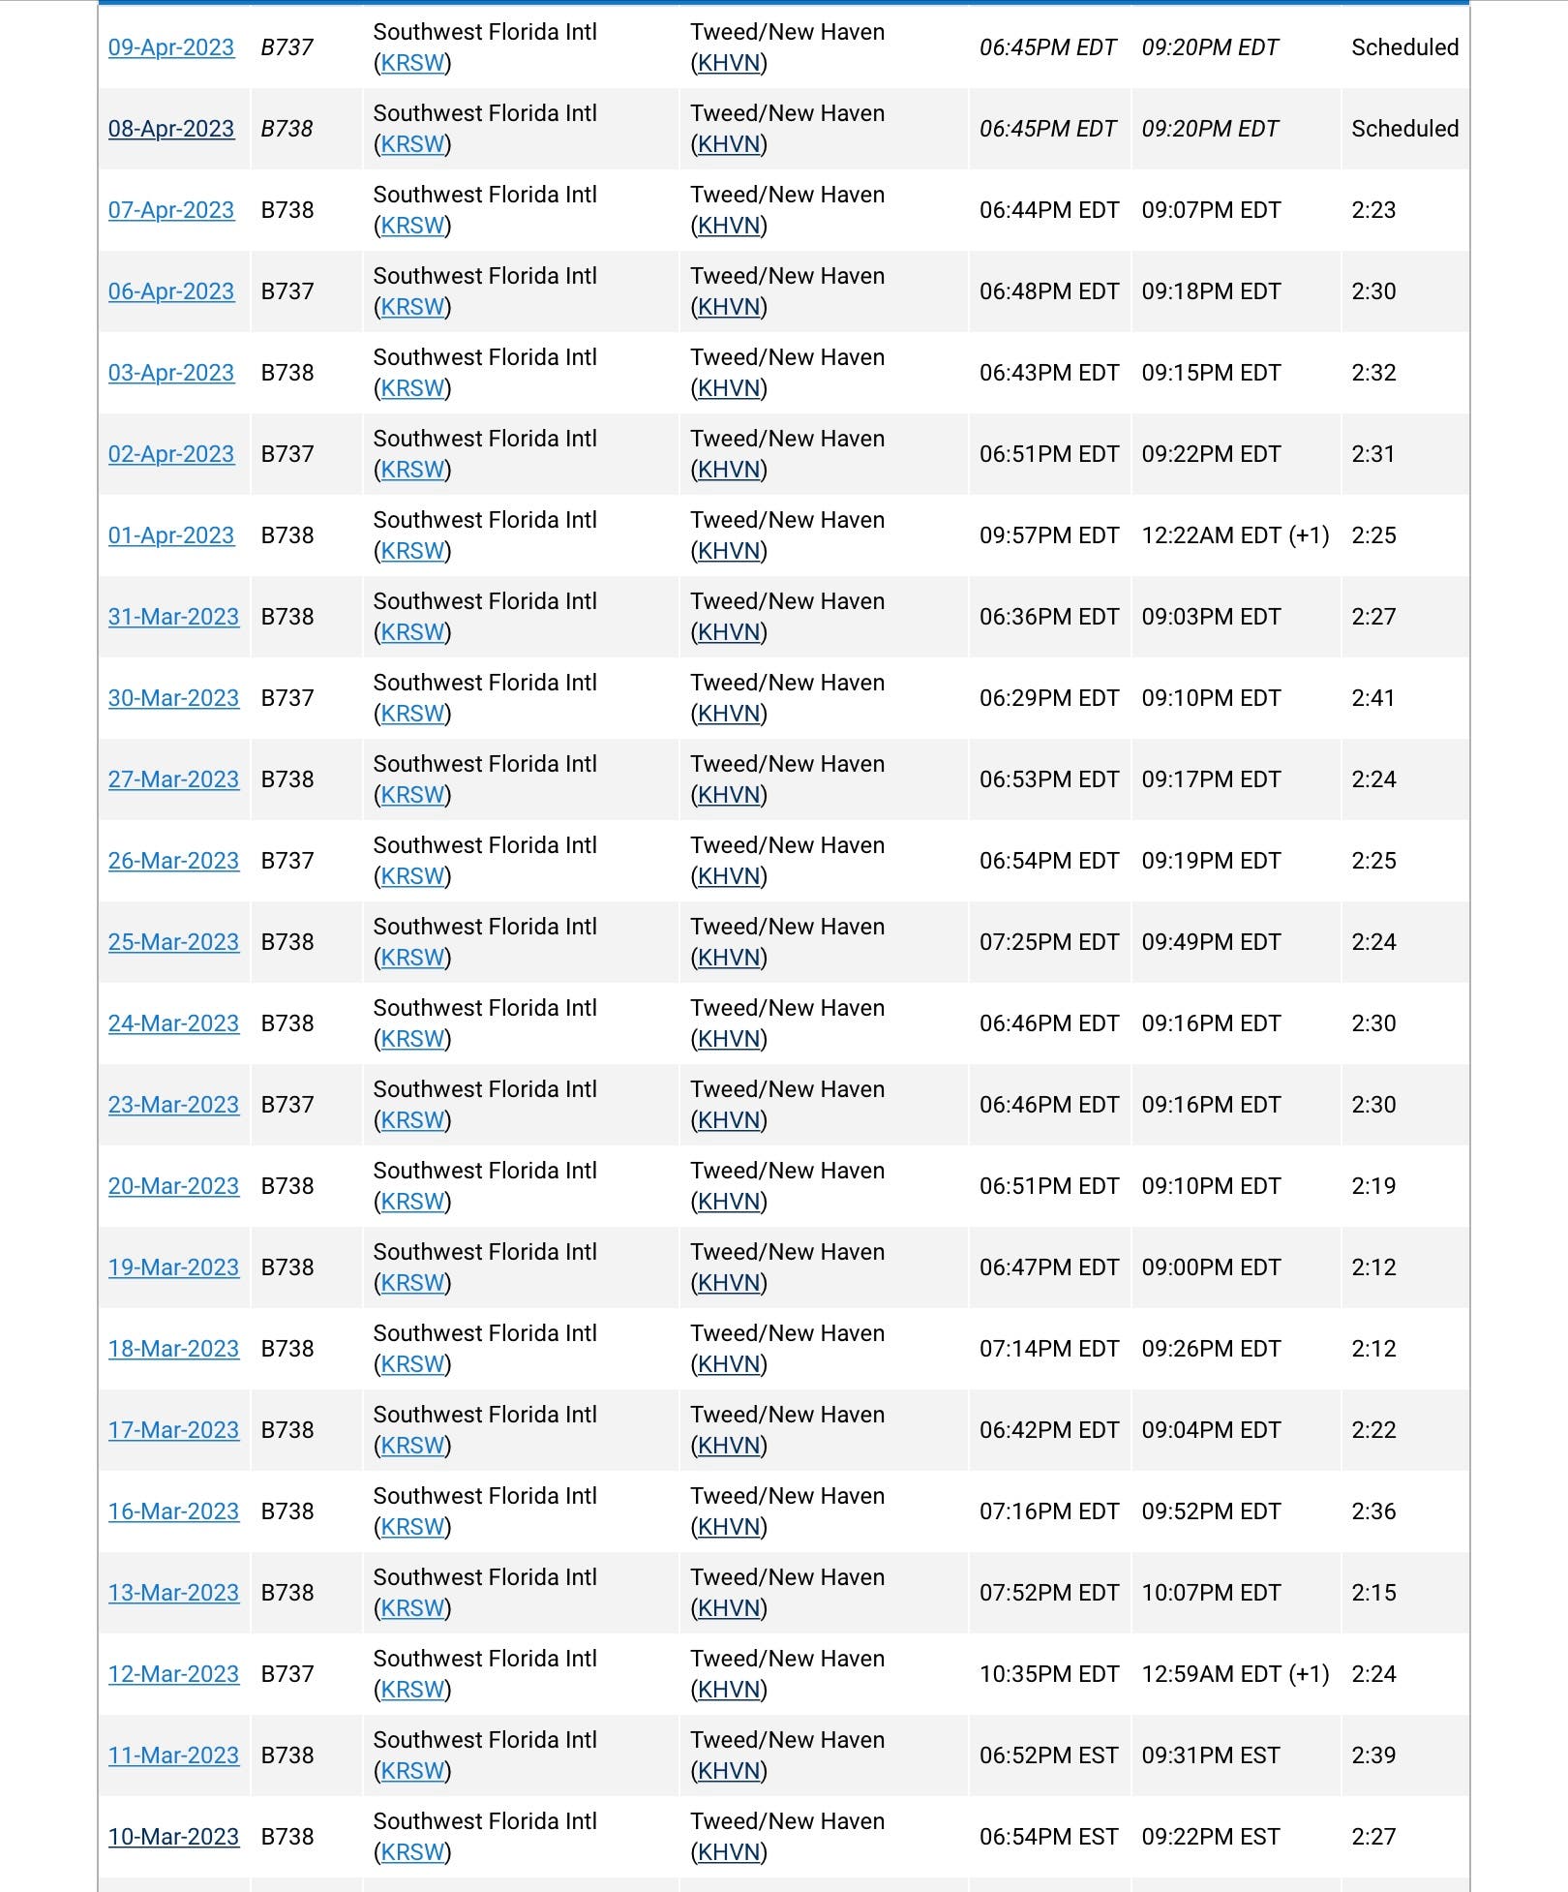This screenshot has width=1568, height=1892.
Task: Open KRSW link in 06-Apr-2023 row
Action: (x=412, y=307)
